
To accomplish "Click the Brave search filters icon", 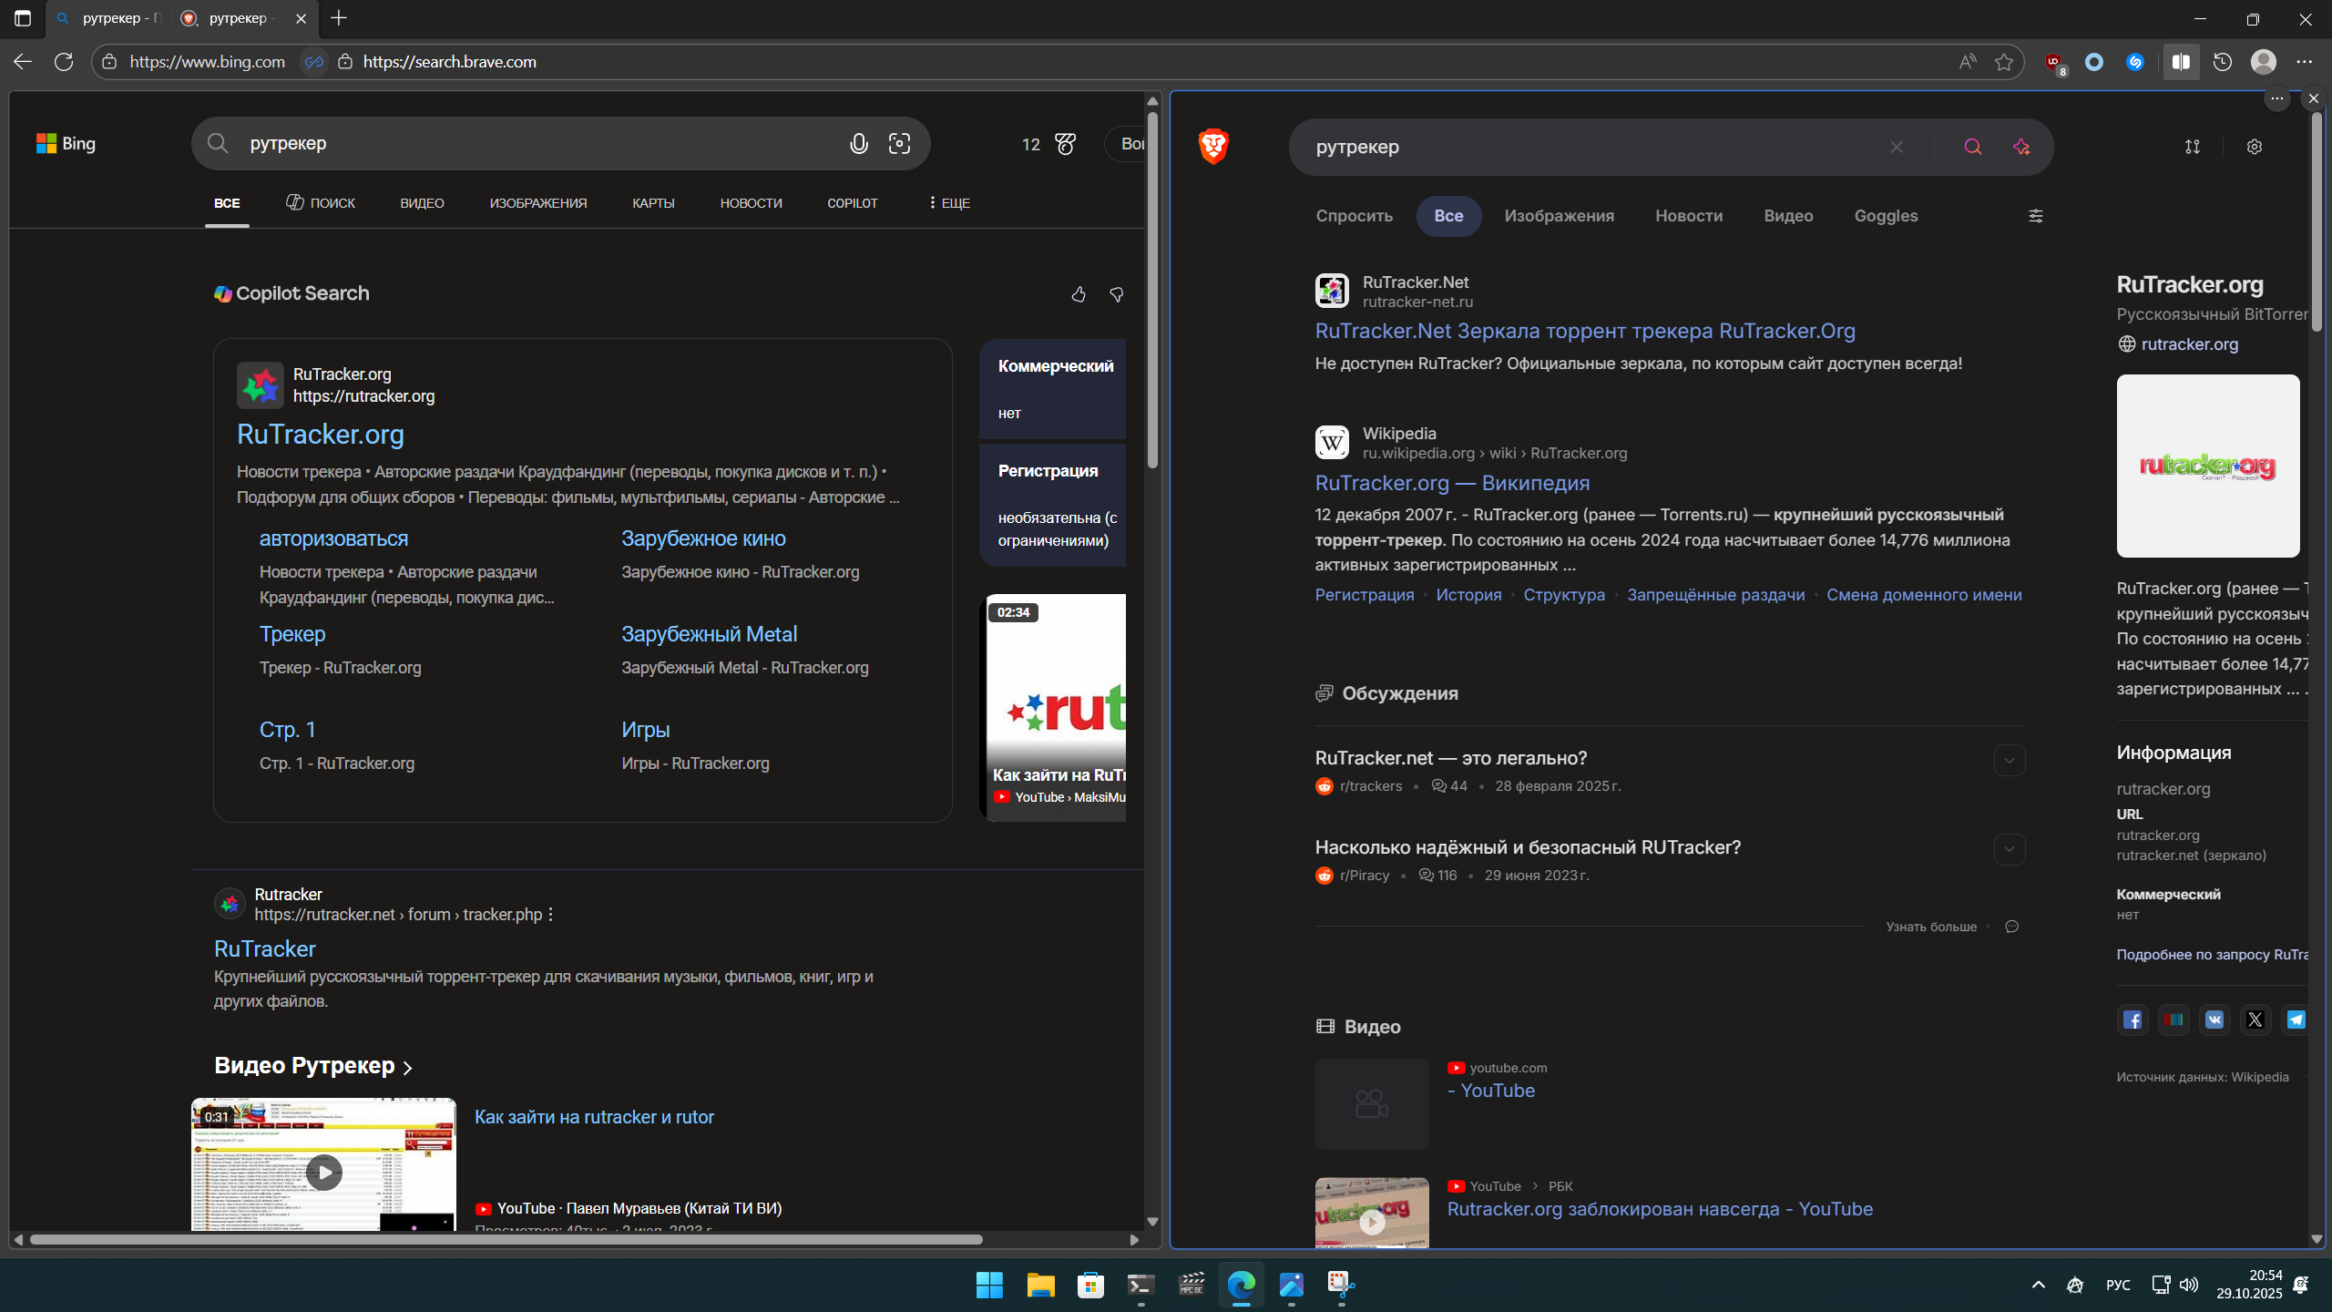I will pos(2035,216).
